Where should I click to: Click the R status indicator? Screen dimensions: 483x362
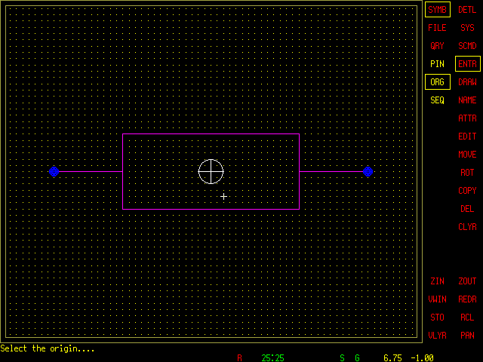240,358
